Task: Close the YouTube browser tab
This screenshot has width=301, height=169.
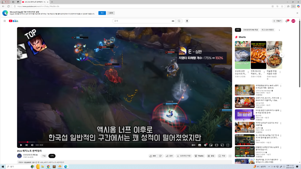Action: [48, 2]
